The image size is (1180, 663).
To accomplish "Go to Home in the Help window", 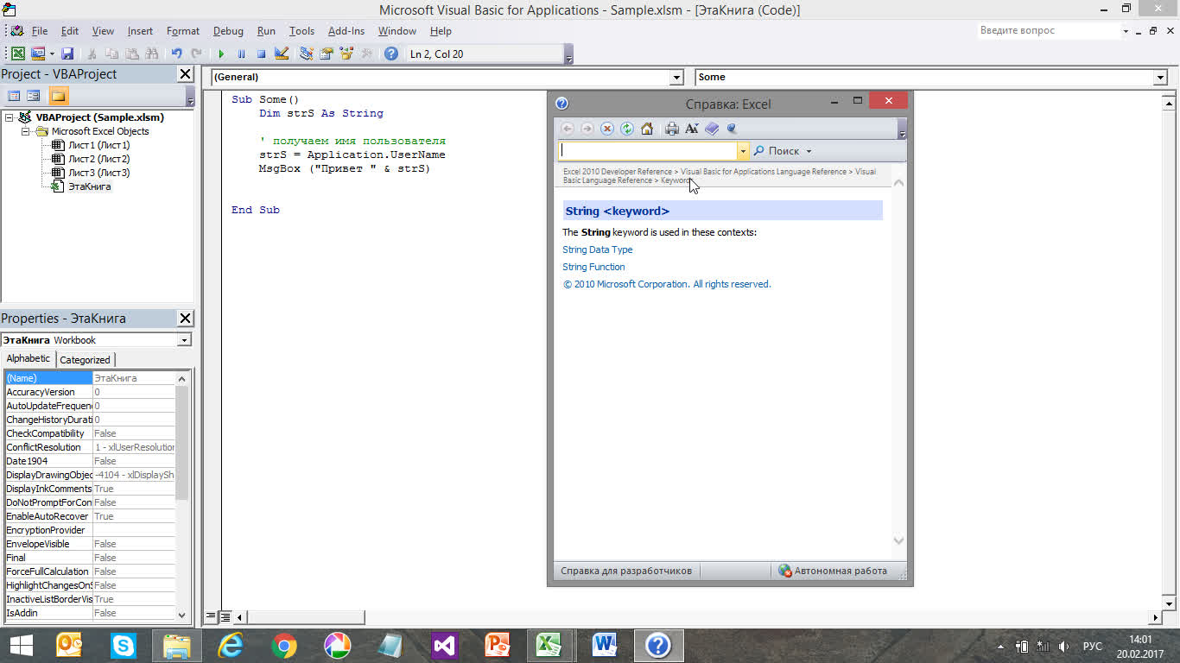I will [647, 129].
